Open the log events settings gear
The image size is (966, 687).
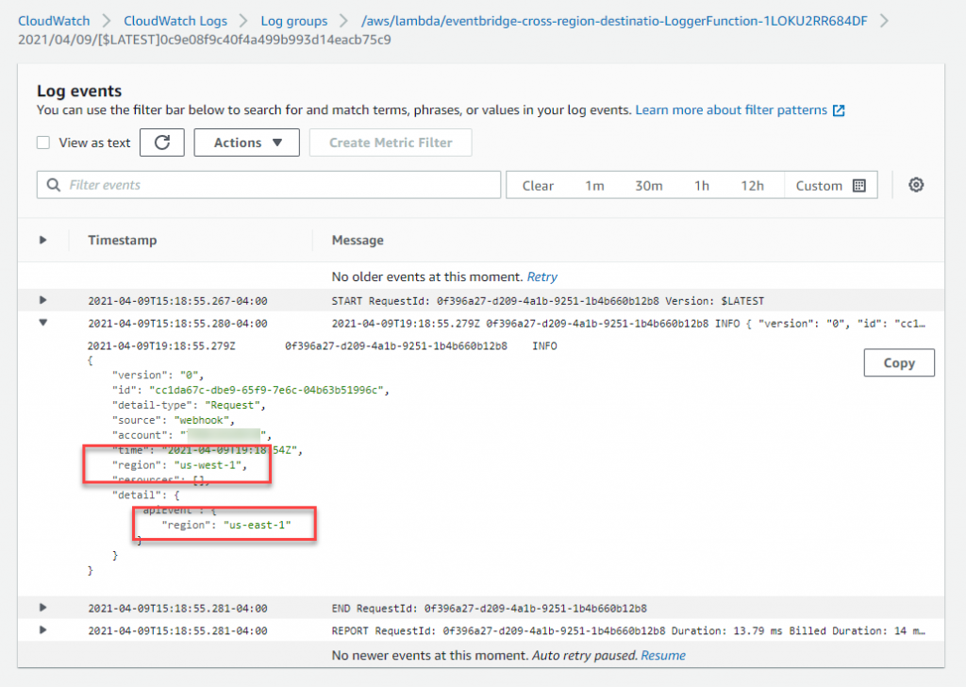[x=915, y=185]
